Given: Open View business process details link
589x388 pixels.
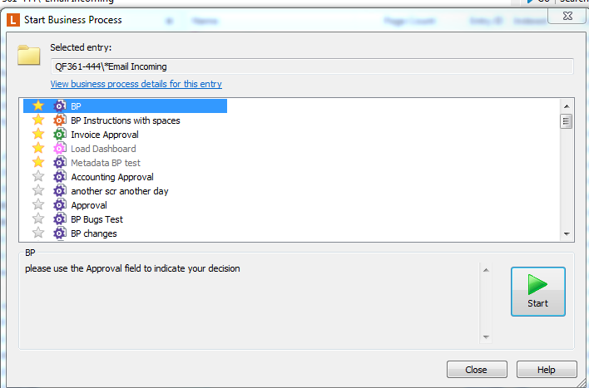Looking at the screenshot, I should coord(136,84).
